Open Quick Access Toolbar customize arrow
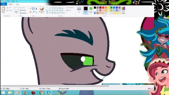169x95 pixels. tap(17, 1)
